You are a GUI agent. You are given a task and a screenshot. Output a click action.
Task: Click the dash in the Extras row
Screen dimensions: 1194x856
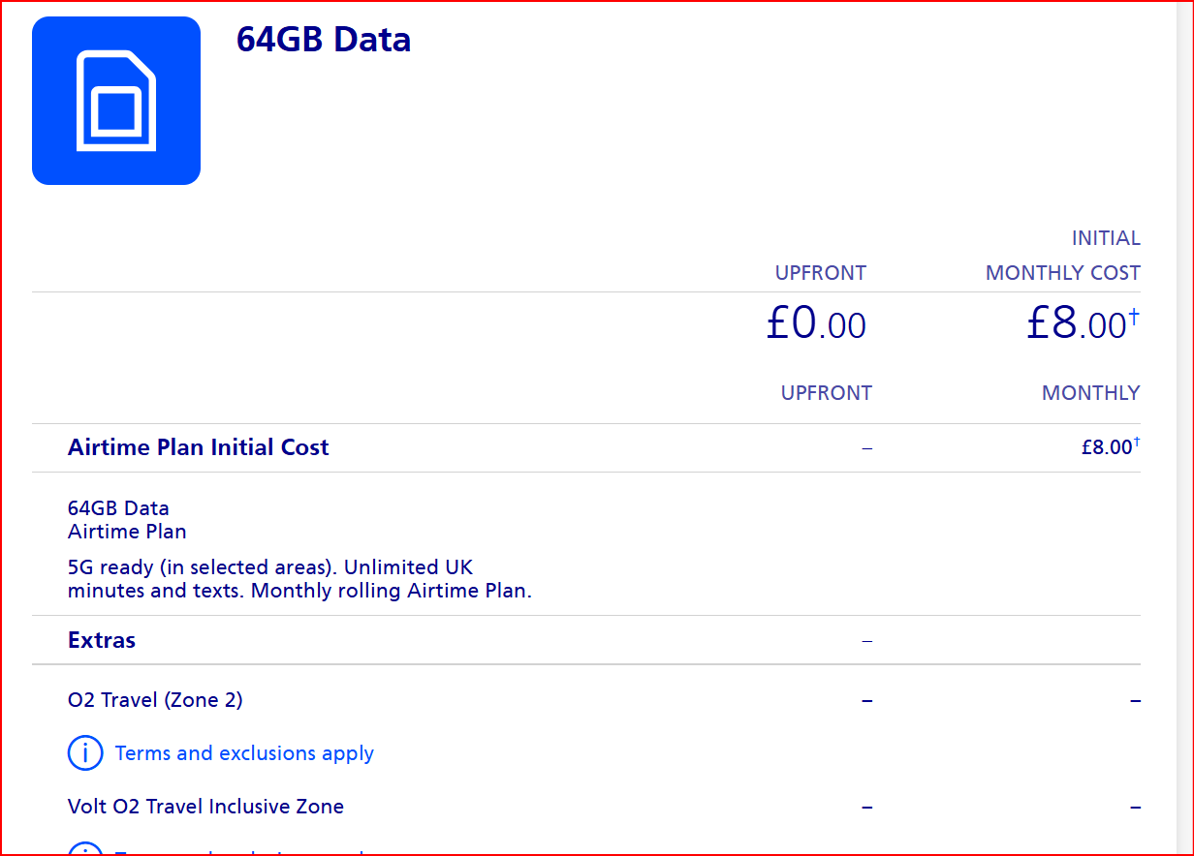[x=866, y=640]
